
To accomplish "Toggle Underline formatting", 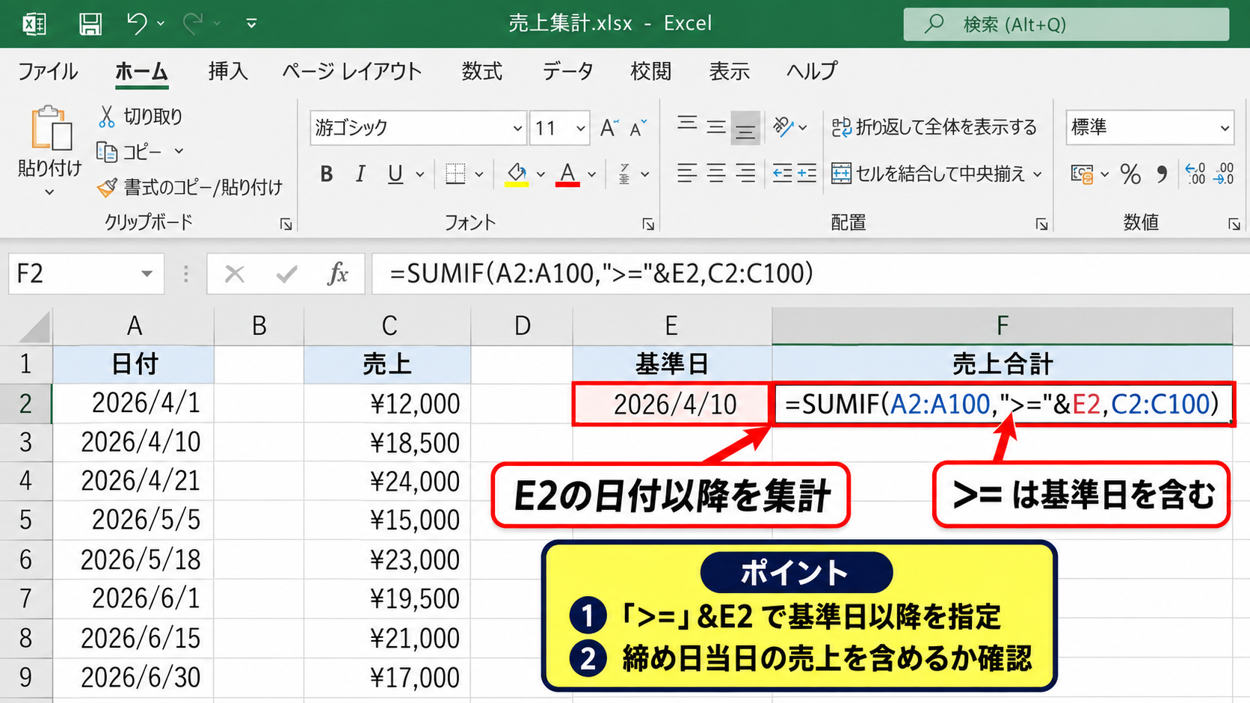I will pyautogui.click(x=395, y=174).
